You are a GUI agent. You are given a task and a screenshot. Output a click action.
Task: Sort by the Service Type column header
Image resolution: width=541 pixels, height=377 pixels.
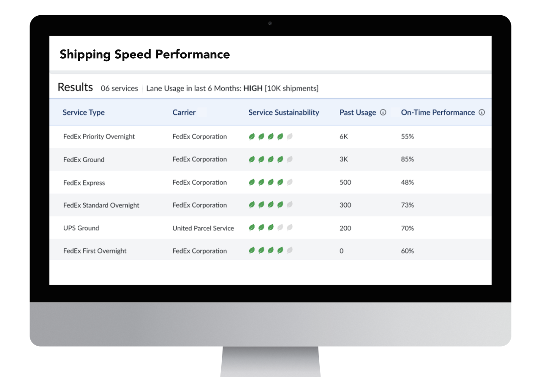[x=84, y=112]
